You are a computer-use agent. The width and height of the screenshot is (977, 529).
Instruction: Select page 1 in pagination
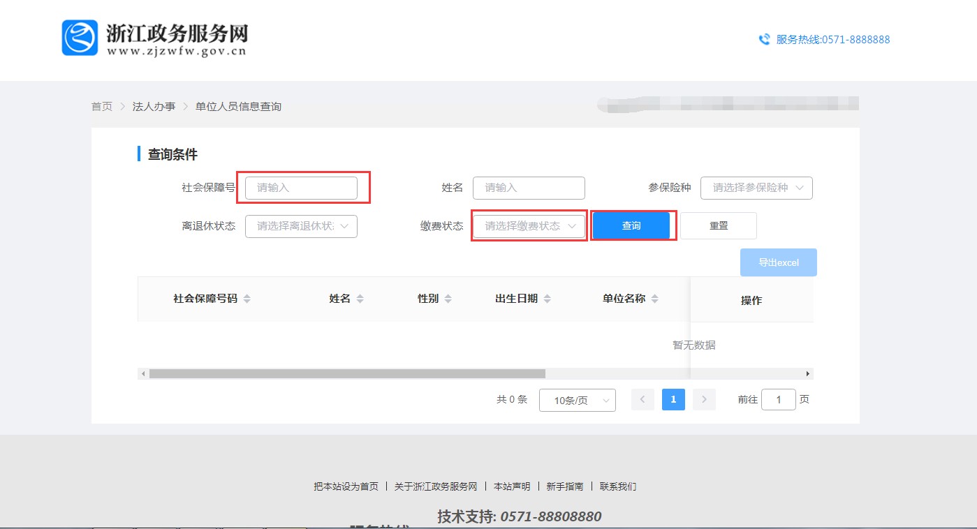pyautogui.click(x=673, y=399)
